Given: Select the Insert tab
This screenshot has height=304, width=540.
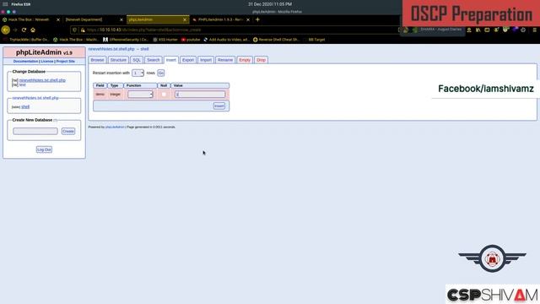Looking at the screenshot, I should click(171, 60).
